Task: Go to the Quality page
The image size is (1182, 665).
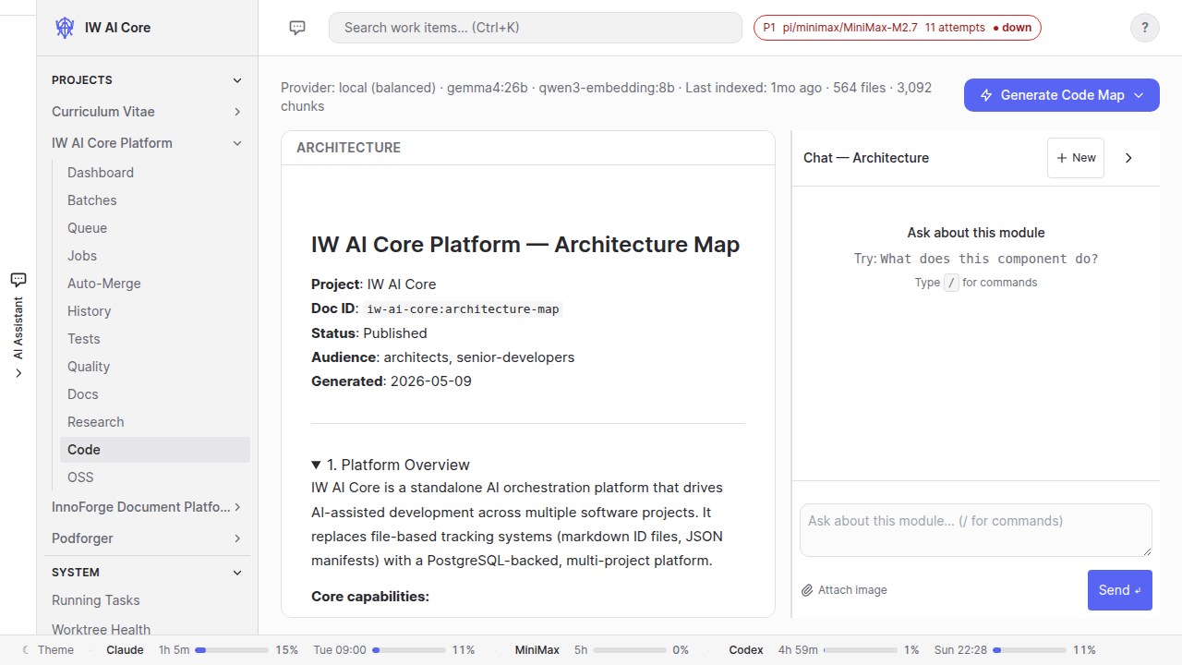Action: coord(155,367)
